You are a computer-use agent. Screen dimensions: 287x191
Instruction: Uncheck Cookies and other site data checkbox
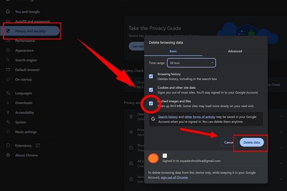point(151,90)
